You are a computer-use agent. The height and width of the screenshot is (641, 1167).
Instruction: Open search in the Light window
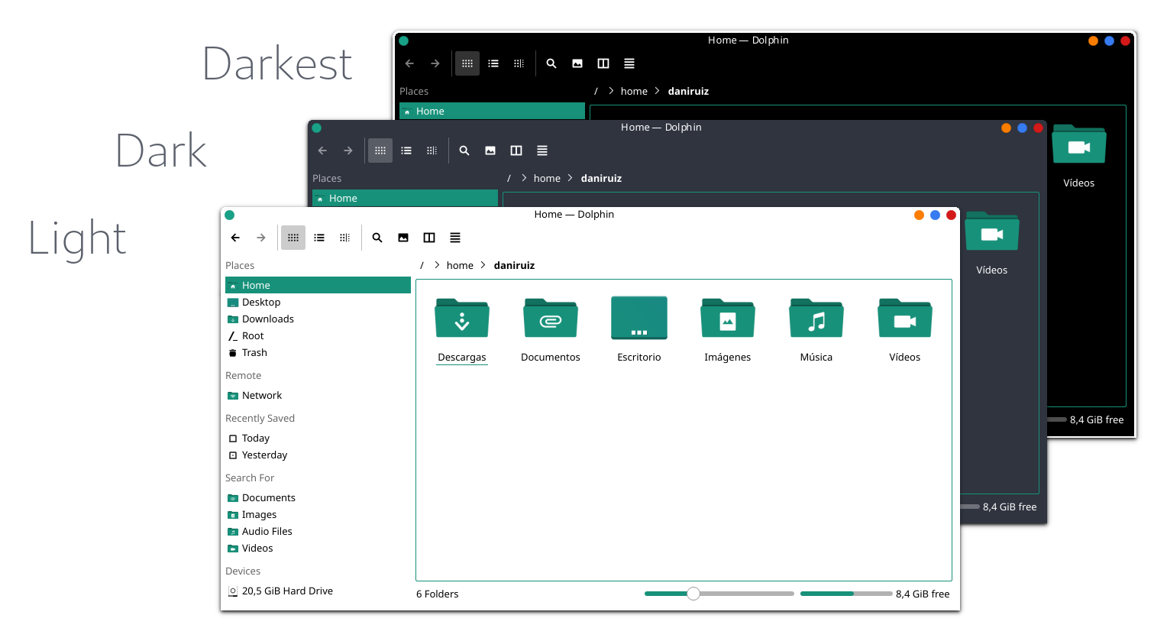[x=377, y=238]
